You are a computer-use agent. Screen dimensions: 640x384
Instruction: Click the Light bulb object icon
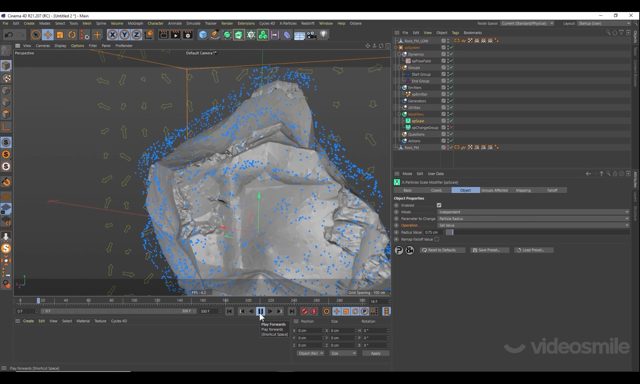tap(323, 35)
